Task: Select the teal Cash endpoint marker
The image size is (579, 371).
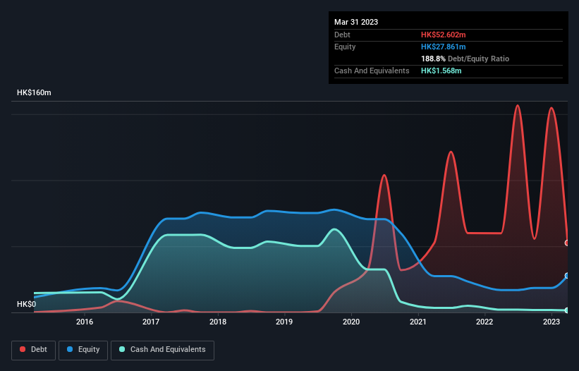Action: (567, 310)
